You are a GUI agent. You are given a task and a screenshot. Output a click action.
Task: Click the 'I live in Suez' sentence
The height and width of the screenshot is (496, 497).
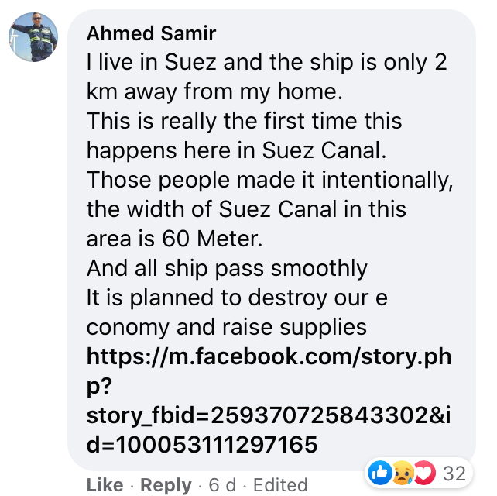coord(152,62)
